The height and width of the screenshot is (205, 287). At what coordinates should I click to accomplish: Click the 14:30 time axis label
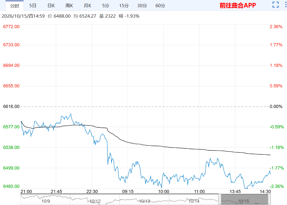[265, 192]
